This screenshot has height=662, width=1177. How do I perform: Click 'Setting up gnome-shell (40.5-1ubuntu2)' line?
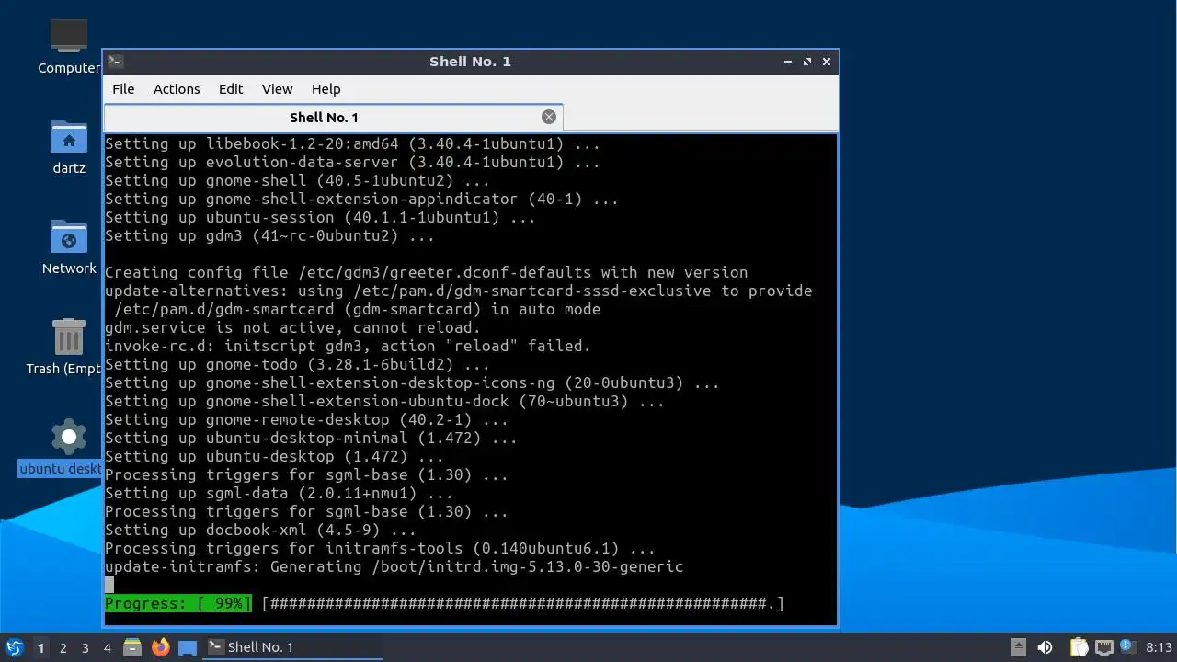(x=297, y=180)
